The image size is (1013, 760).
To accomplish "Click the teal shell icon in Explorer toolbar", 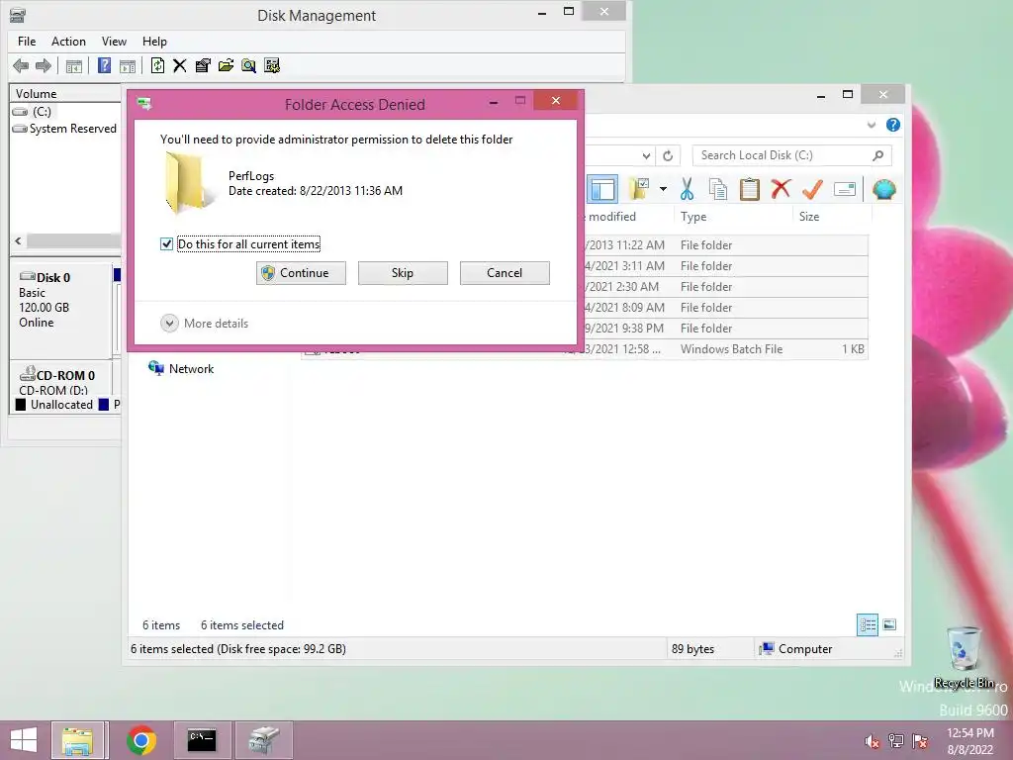I will 883,189.
